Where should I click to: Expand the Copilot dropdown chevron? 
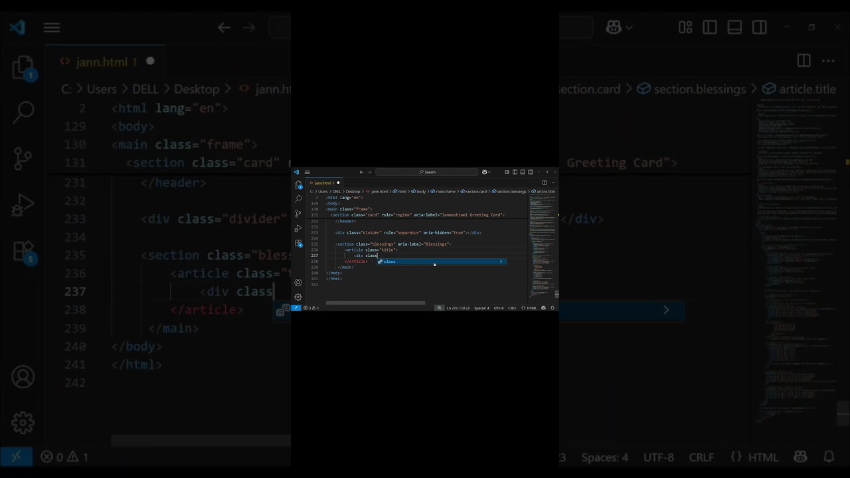pos(489,172)
